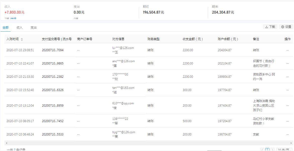
Task: Click transaction number 20200710...7094
Action: [x=53, y=50]
